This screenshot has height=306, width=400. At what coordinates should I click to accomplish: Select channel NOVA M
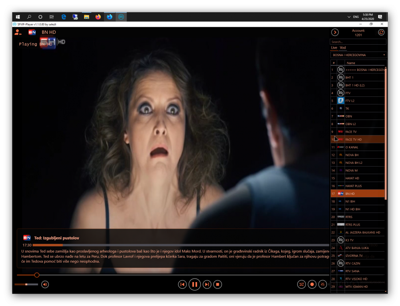click(357, 171)
